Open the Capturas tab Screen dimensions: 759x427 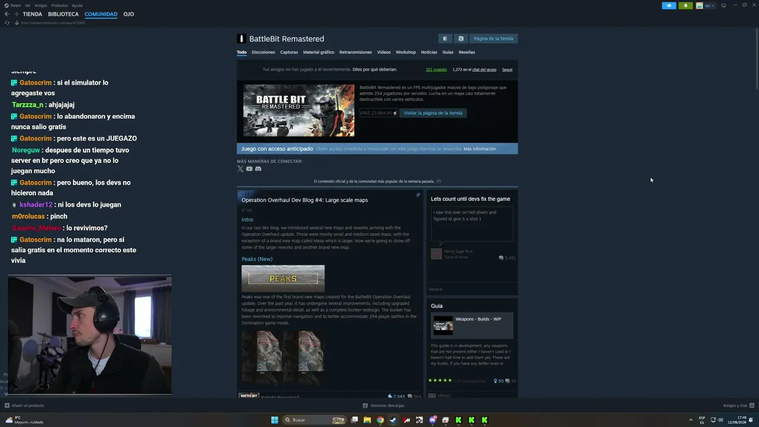click(x=289, y=52)
